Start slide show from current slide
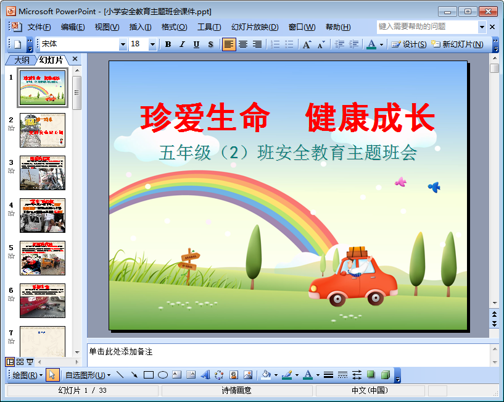 (x=30, y=362)
